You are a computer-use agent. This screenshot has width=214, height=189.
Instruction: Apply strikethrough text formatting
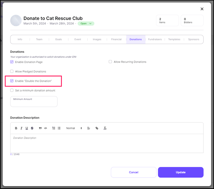point(32,128)
